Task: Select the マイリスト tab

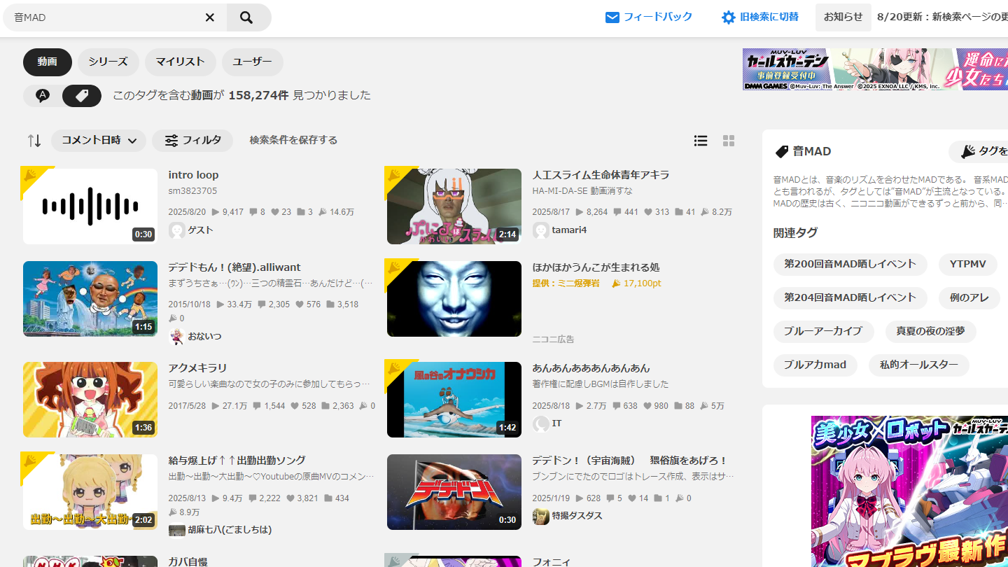Action: click(x=181, y=62)
